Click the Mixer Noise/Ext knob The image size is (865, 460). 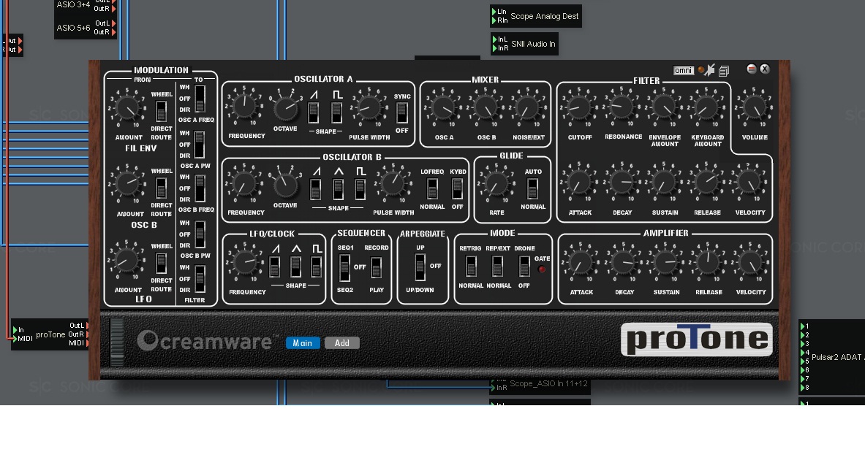[527, 107]
